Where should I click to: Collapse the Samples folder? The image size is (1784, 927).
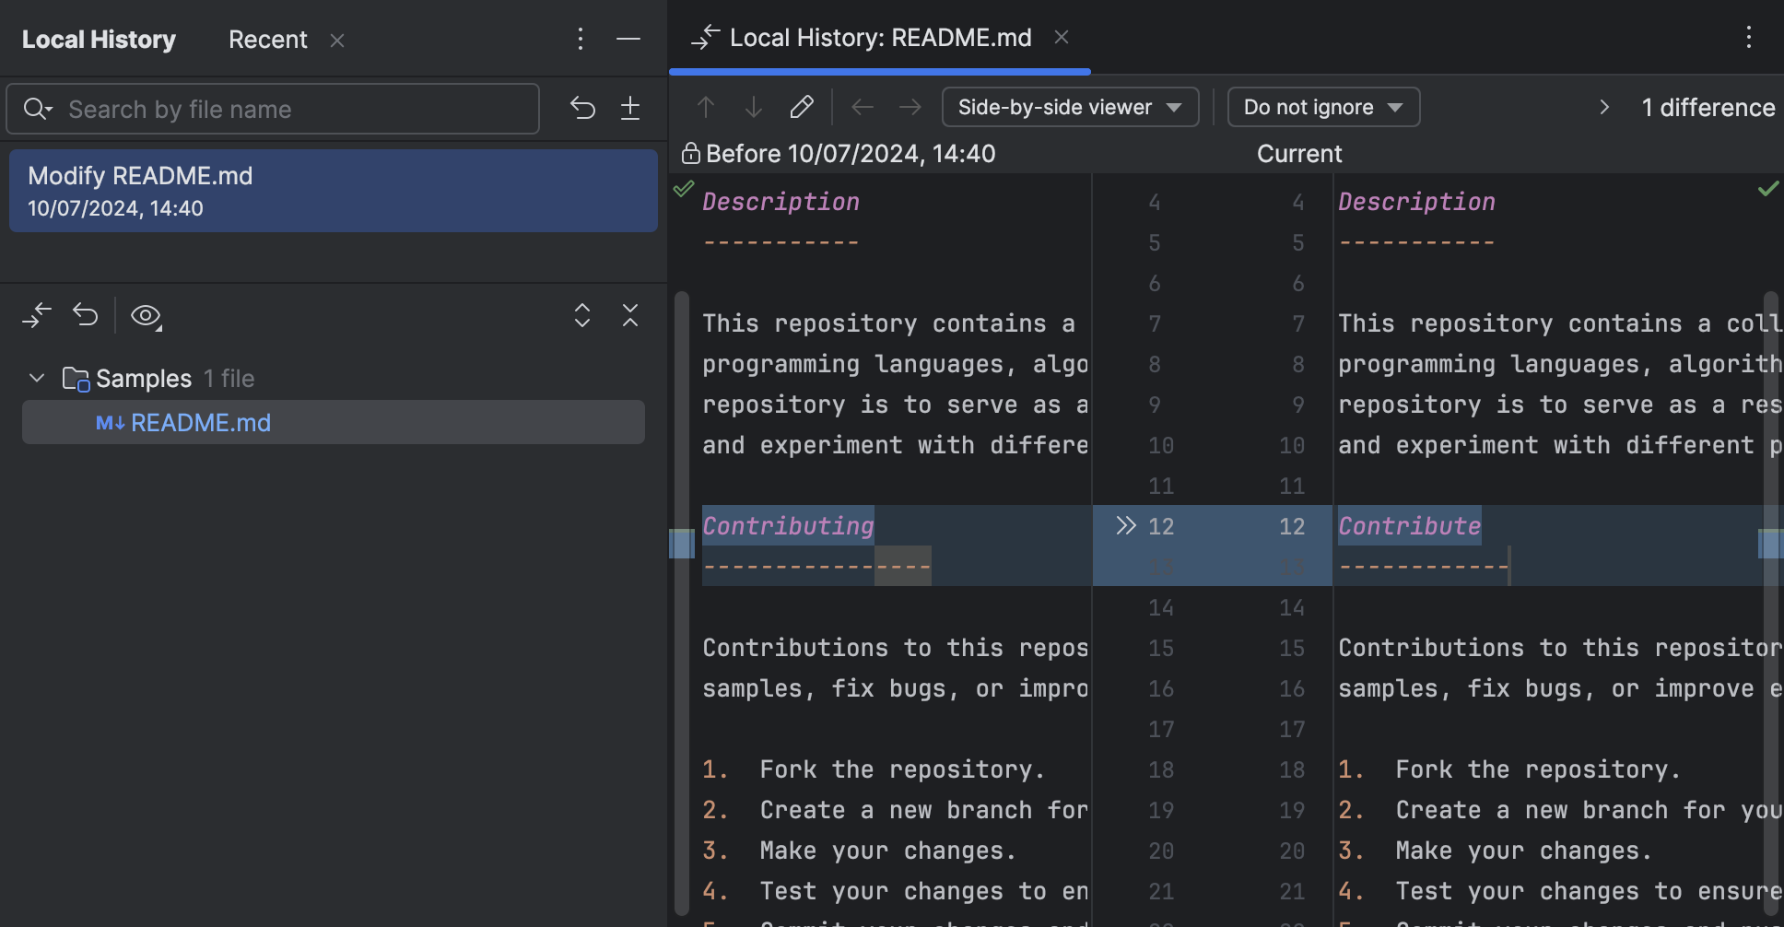coord(36,378)
